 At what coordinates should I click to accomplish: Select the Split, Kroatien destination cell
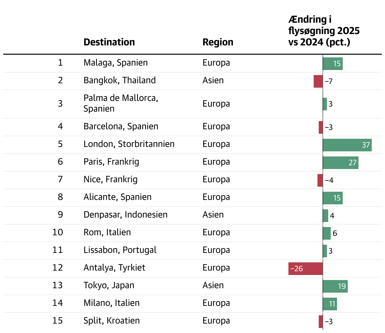[111, 321]
